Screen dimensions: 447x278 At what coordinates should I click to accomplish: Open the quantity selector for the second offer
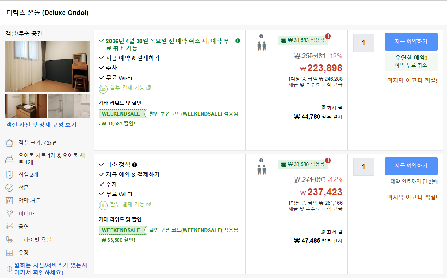363,166
